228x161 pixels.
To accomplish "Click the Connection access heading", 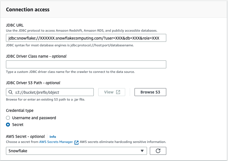I will click(x=28, y=10).
